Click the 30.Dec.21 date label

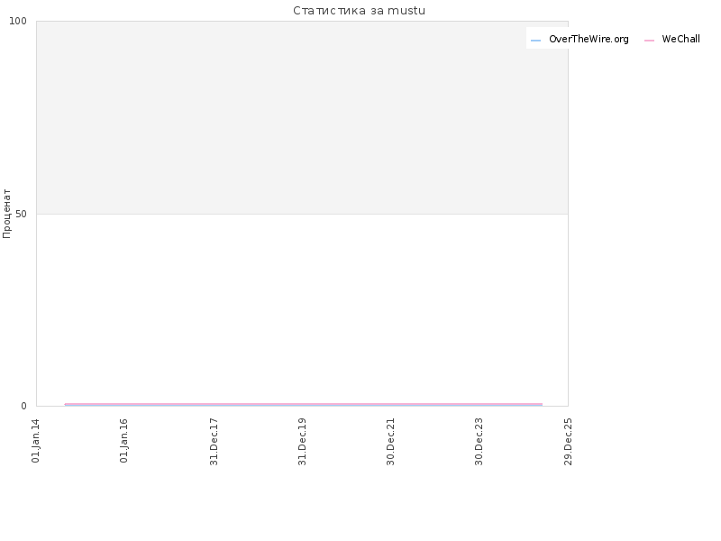point(390,442)
